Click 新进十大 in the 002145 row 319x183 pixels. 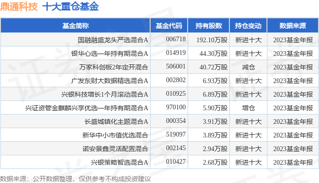(x=249, y=149)
